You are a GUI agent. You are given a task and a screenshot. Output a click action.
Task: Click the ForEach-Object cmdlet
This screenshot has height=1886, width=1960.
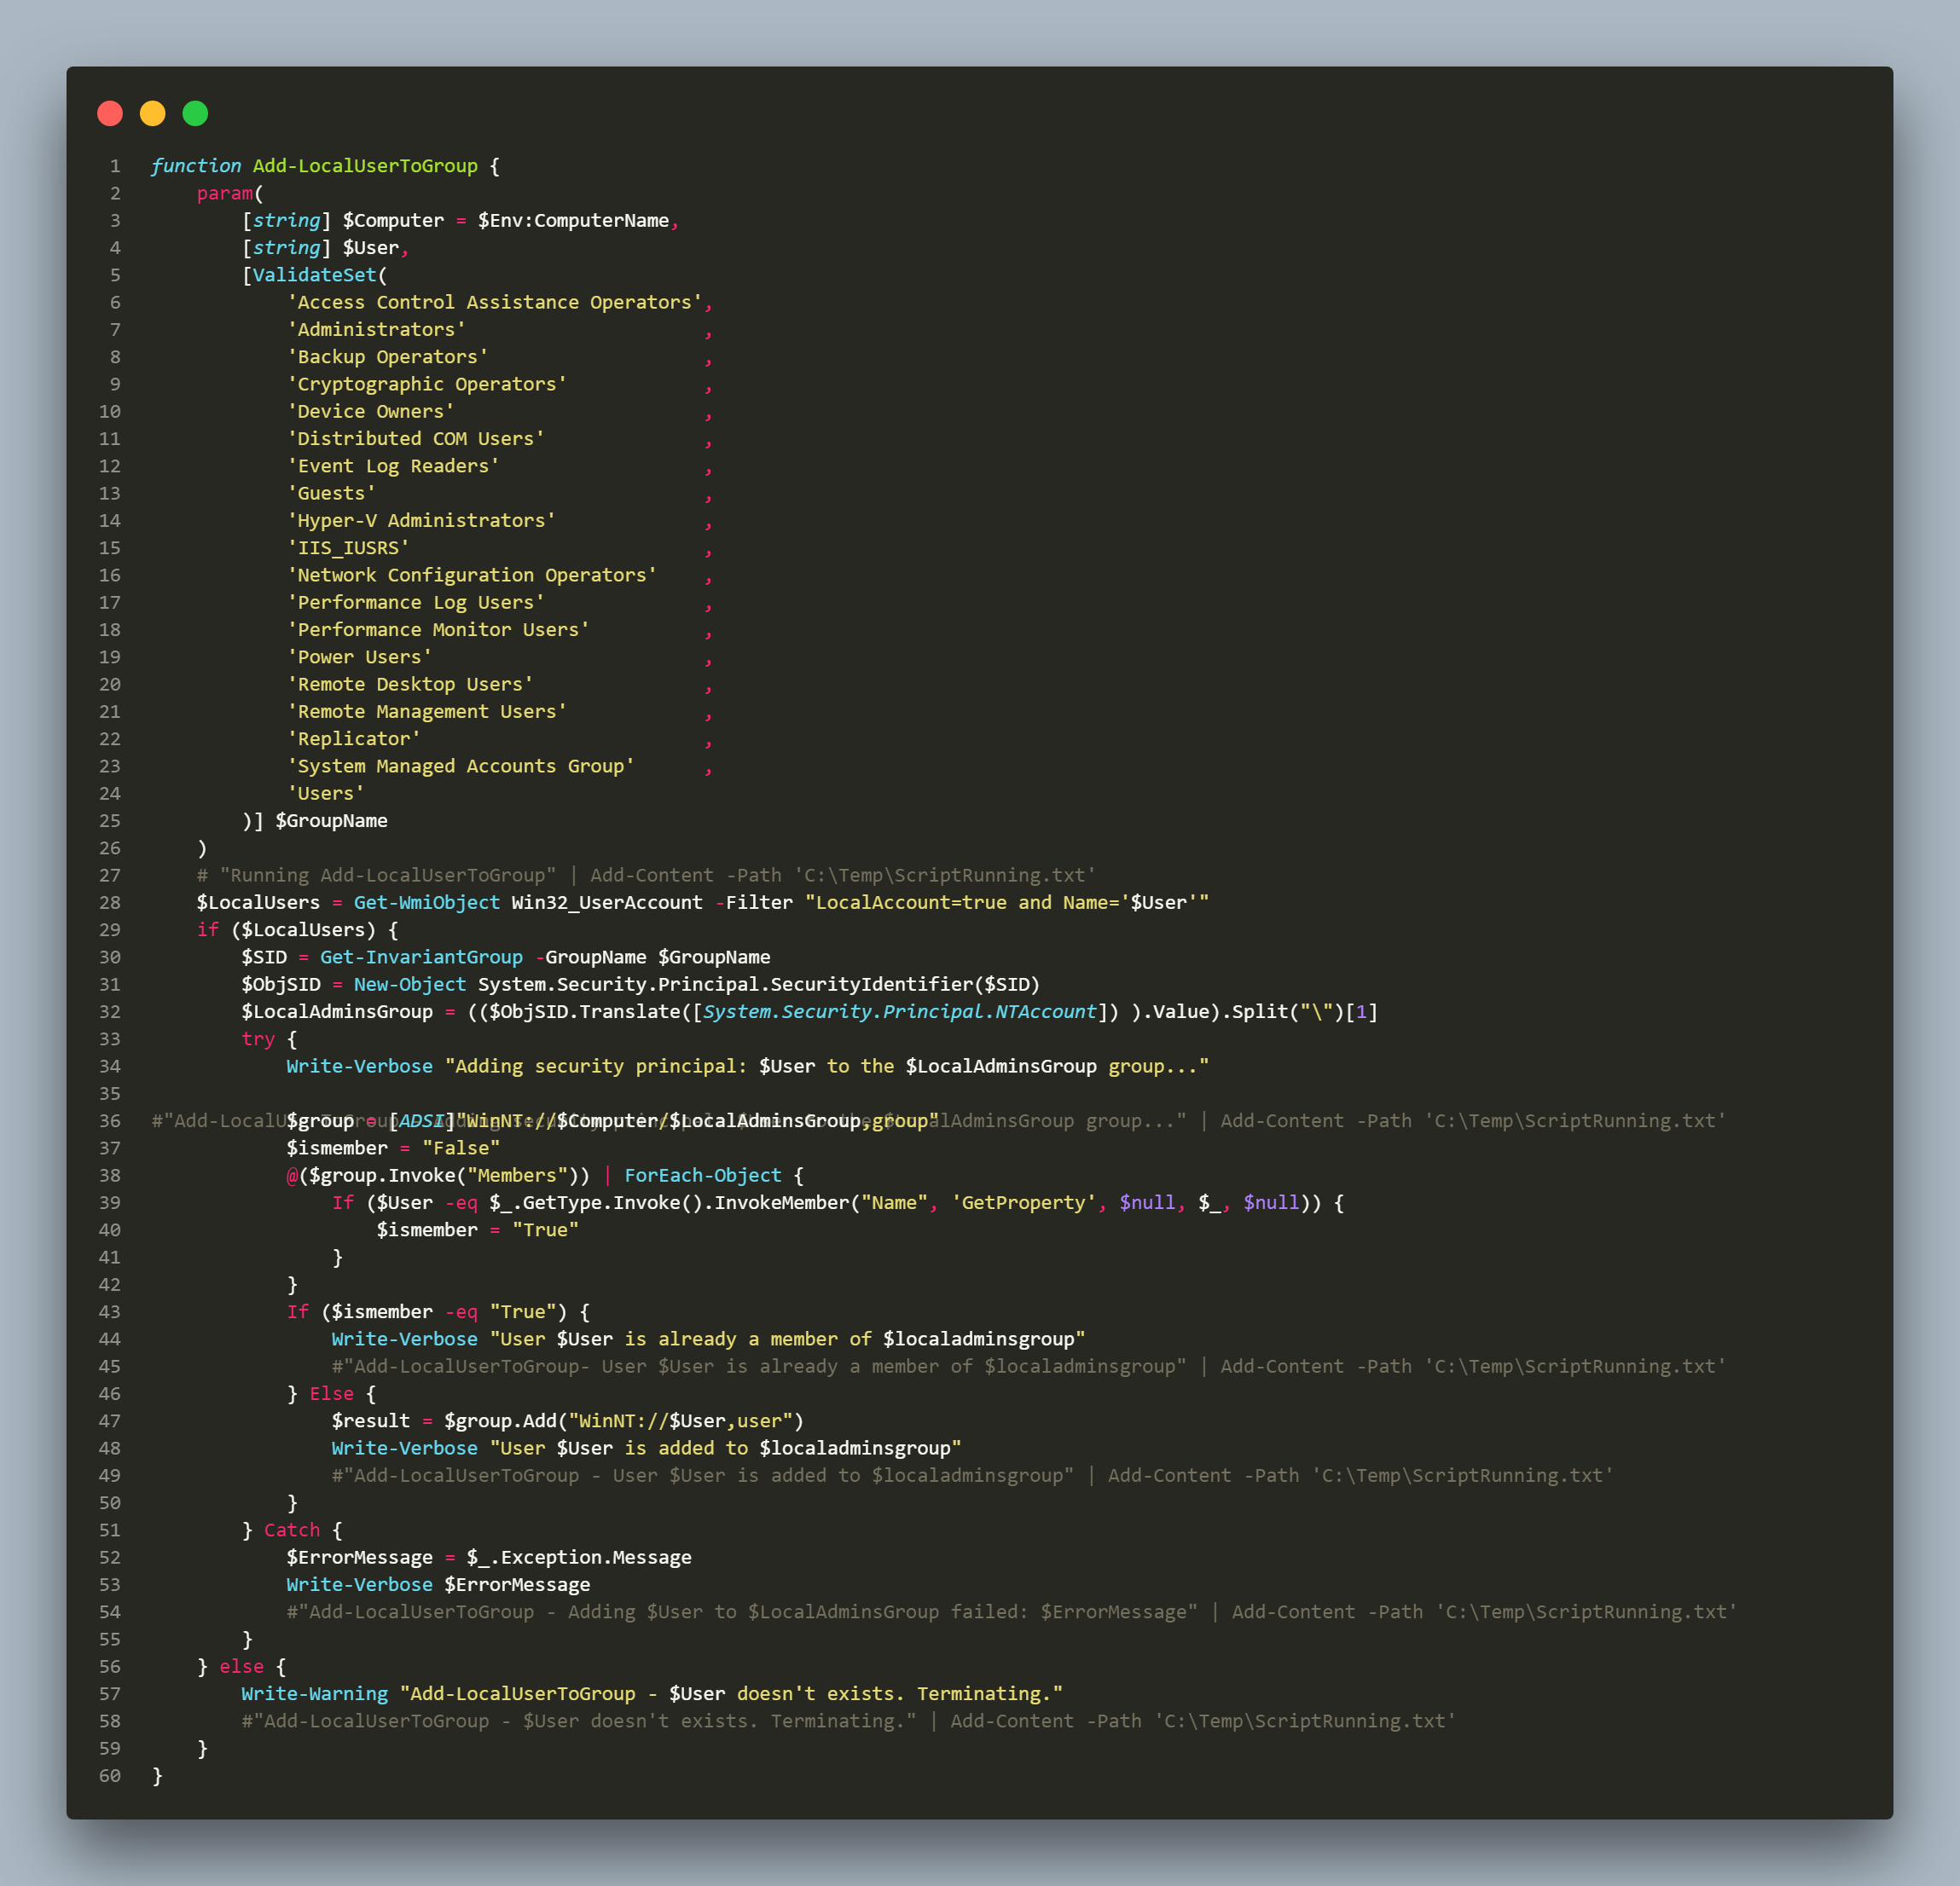pos(703,1176)
